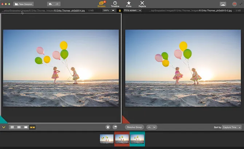Select the grid view layout icon

(12, 127)
